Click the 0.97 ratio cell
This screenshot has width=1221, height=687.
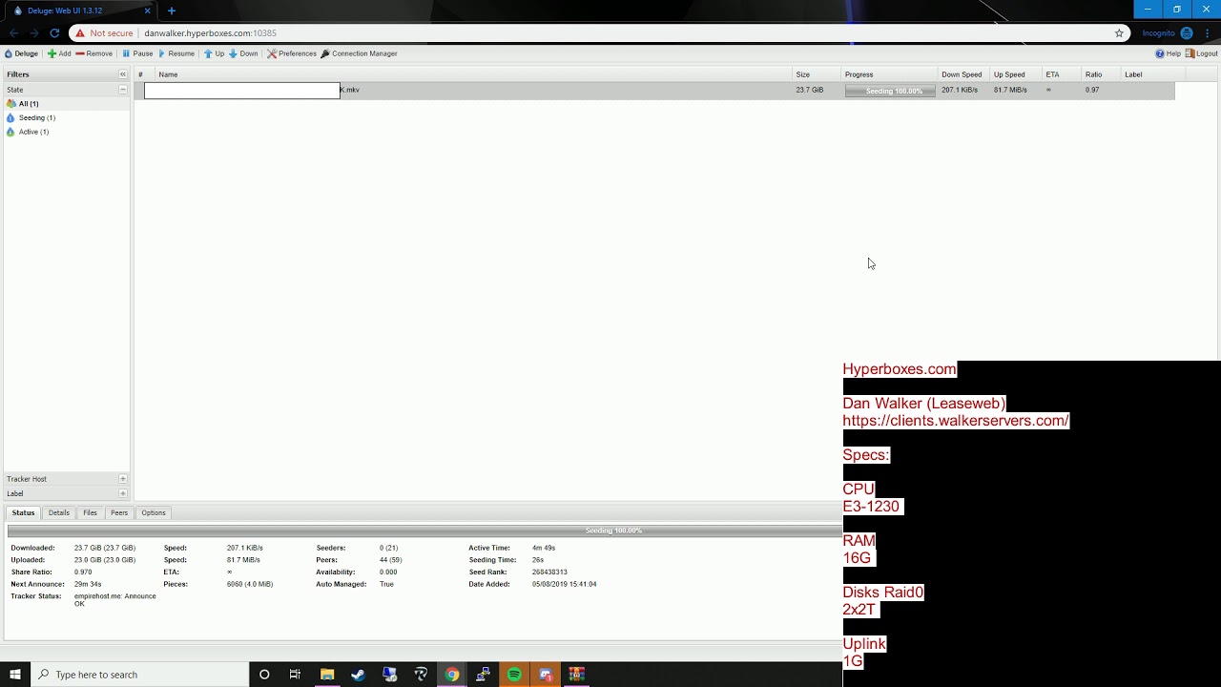click(x=1092, y=90)
